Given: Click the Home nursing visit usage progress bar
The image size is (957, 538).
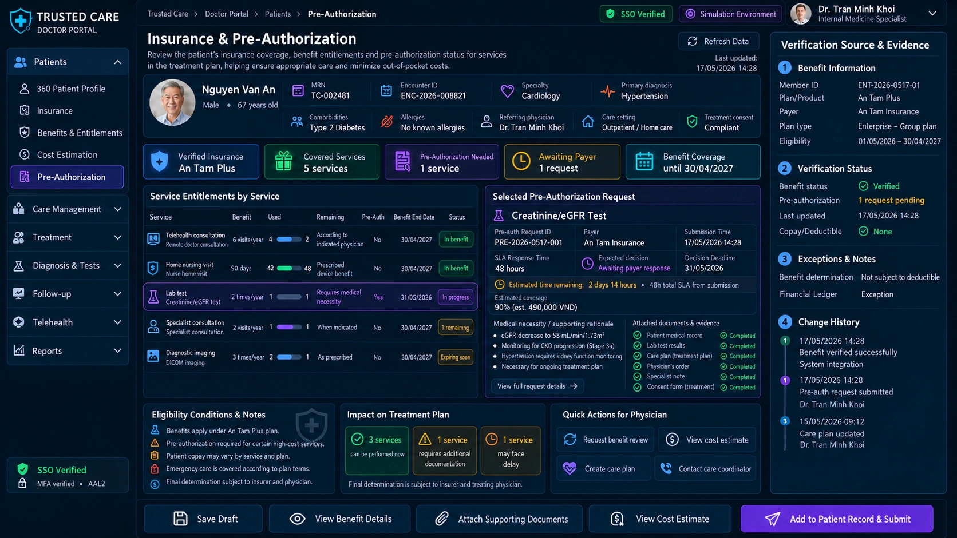Looking at the screenshot, I should (289, 268).
